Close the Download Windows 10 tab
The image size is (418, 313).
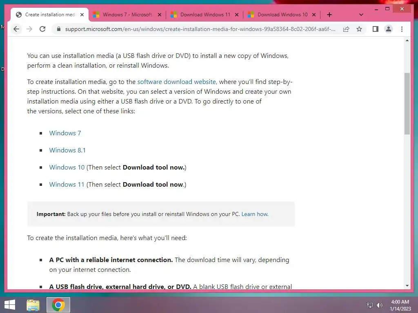click(314, 15)
